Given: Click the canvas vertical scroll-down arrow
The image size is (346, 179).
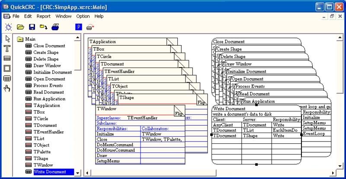Looking at the screenshot, I should click(x=340, y=166).
